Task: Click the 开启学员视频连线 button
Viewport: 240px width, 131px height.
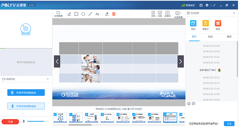Action: (x=26, y=92)
